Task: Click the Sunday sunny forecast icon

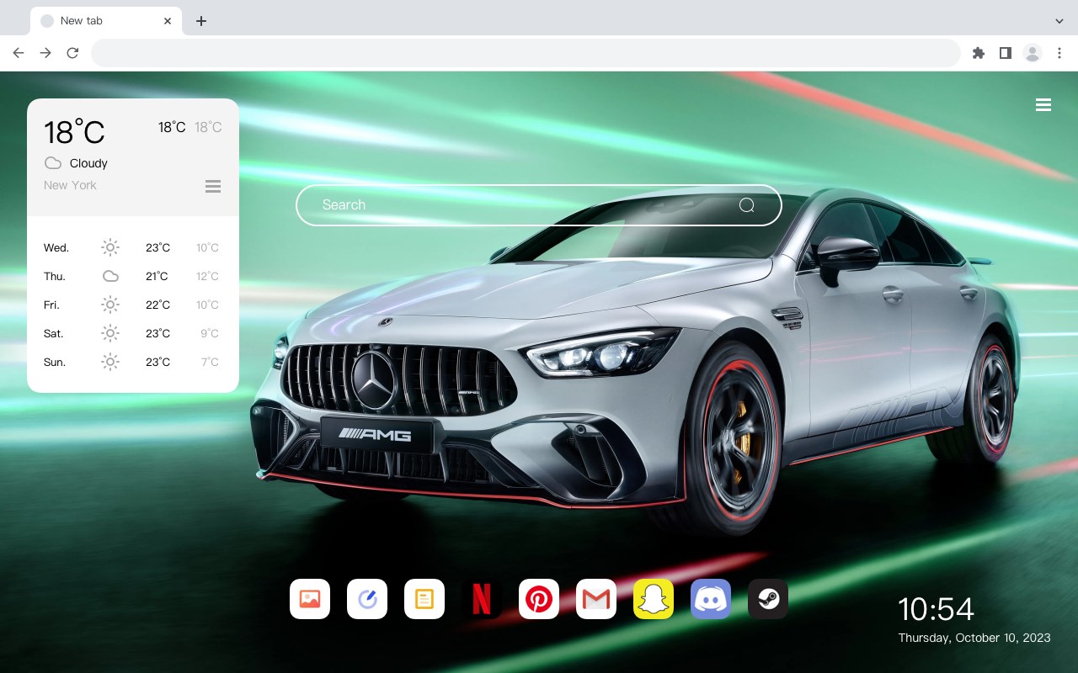Action: pos(110,362)
